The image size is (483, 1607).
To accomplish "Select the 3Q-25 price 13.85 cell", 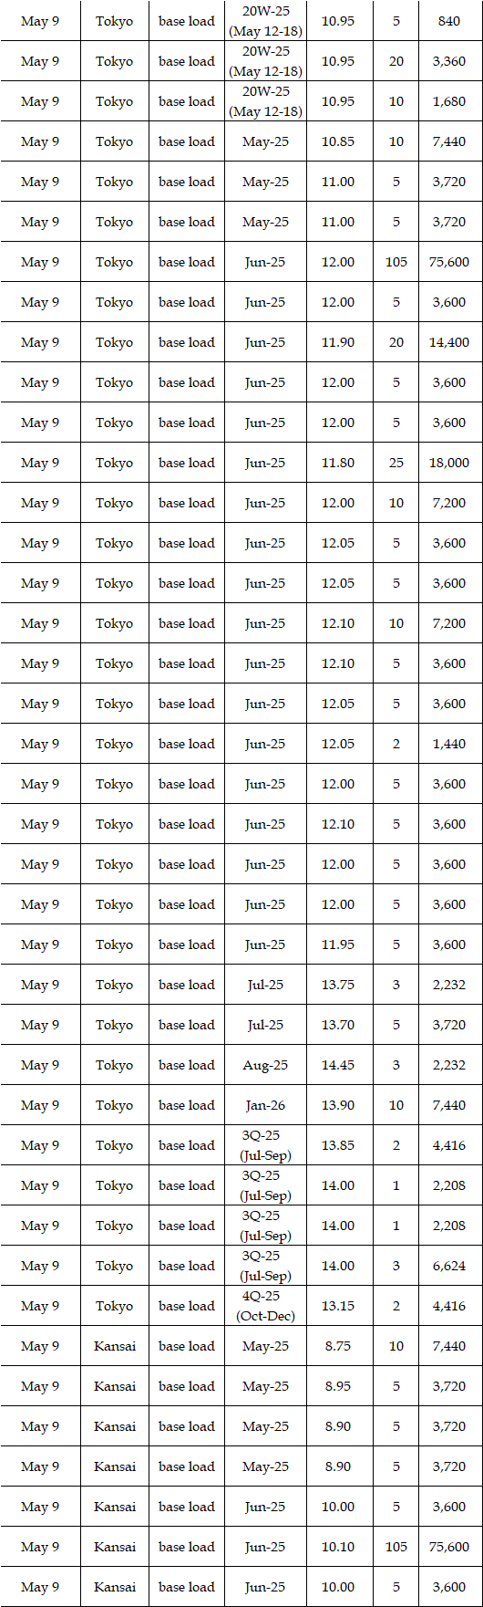I will click(x=338, y=1145).
